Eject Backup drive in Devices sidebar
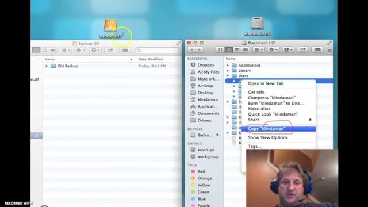 217,135
